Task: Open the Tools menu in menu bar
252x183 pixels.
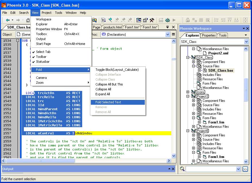Action: tap(59, 13)
